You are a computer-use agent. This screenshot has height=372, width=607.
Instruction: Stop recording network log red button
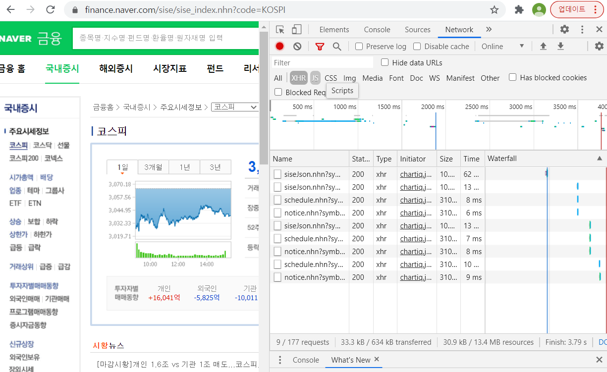279,47
